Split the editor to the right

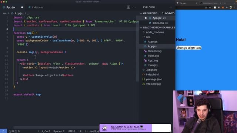[x=128, y=7]
